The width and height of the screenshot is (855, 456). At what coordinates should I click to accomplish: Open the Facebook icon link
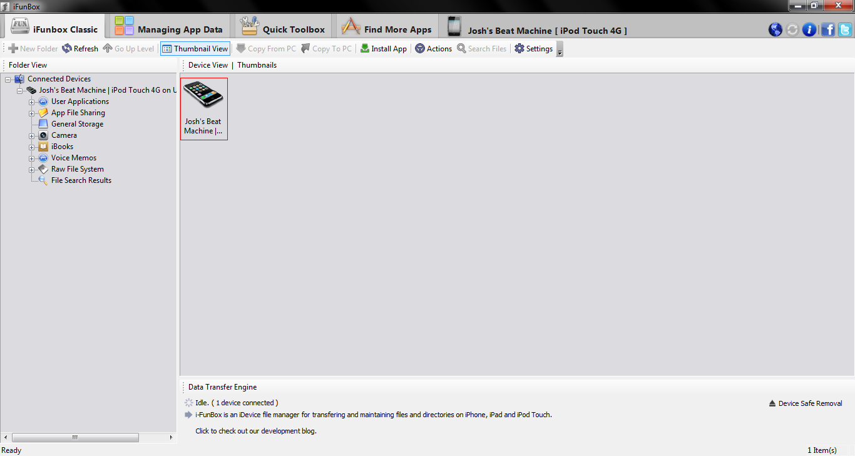(827, 29)
